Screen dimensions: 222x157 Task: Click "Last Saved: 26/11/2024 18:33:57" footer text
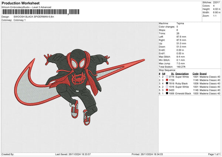tap(73, 154)
